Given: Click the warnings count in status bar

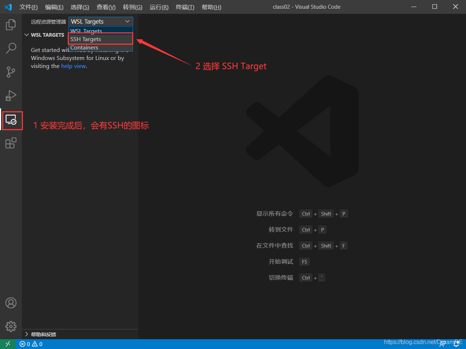Looking at the screenshot, I should pos(37,344).
